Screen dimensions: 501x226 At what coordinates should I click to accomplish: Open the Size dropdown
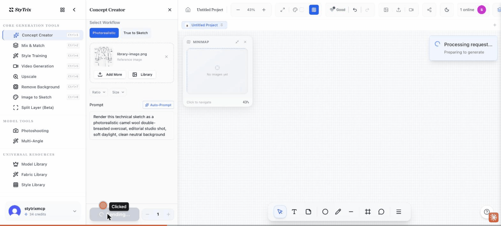[x=118, y=92]
